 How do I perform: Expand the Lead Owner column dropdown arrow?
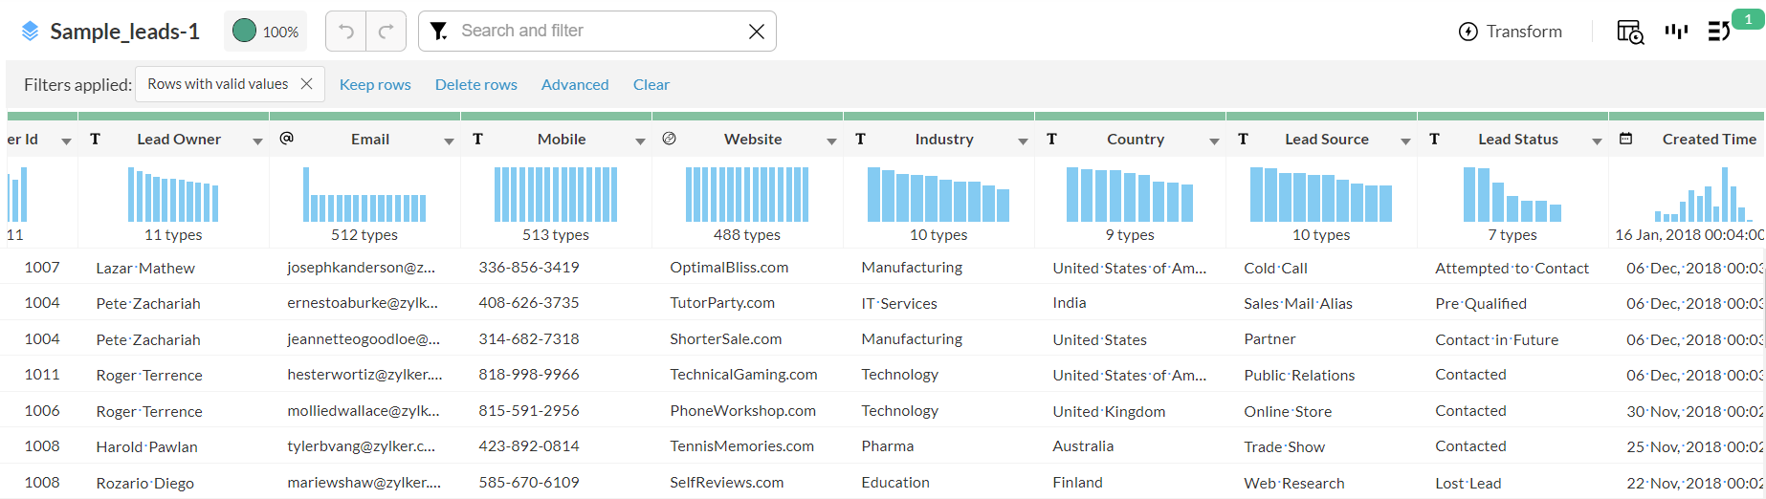(x=257, y=141)
